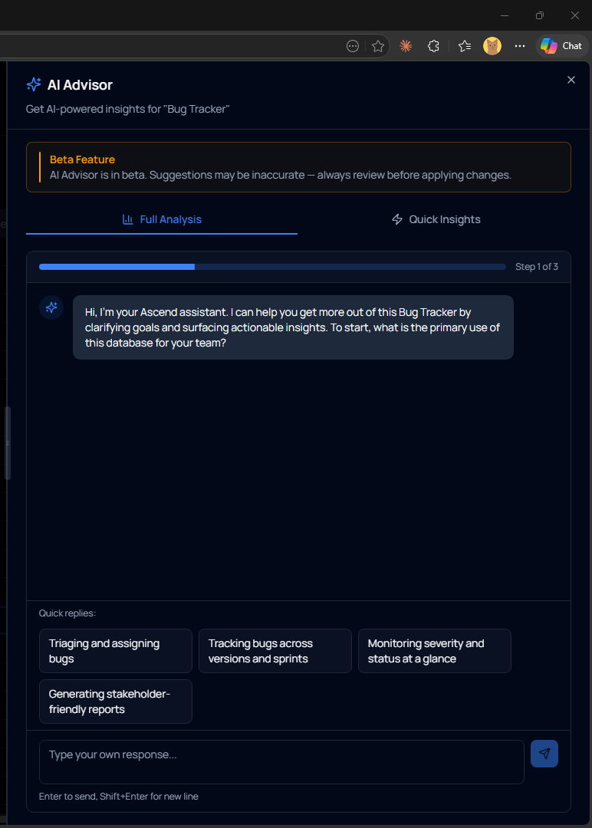Screen dimensions: 592x828
Task: Open browser settings via the ellipsis icon
Action: click(520, 46)
